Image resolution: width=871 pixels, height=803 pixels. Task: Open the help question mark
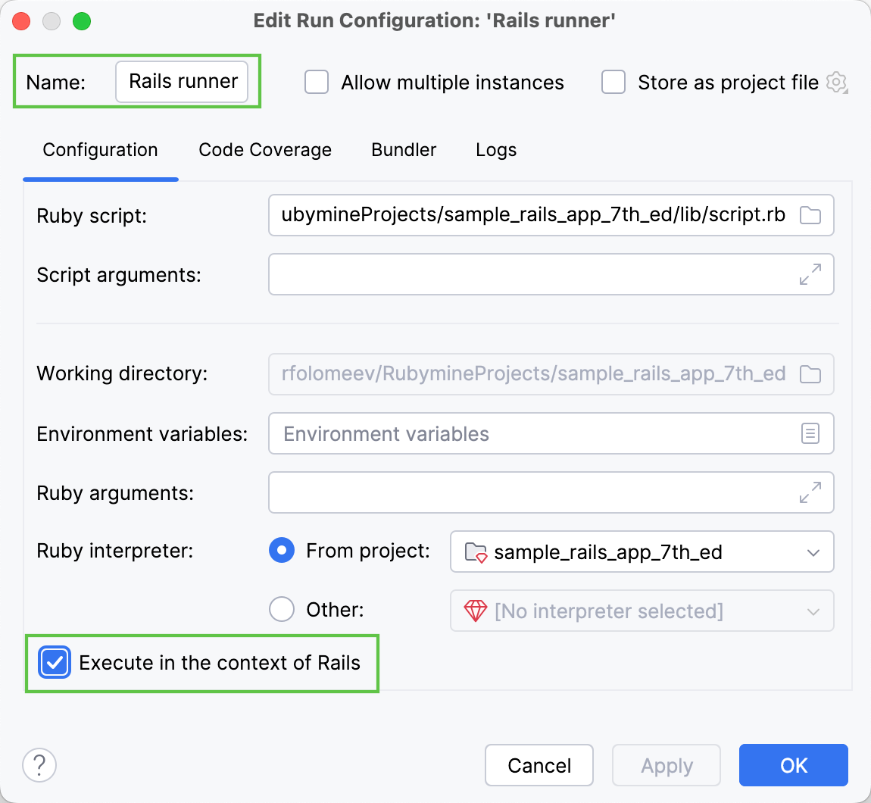(x=39, y=765)
